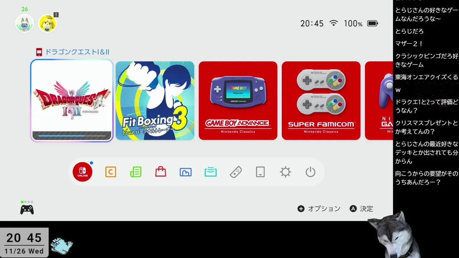
Task: Open the partially visible GameCube tile
Action: click(379, 101)
